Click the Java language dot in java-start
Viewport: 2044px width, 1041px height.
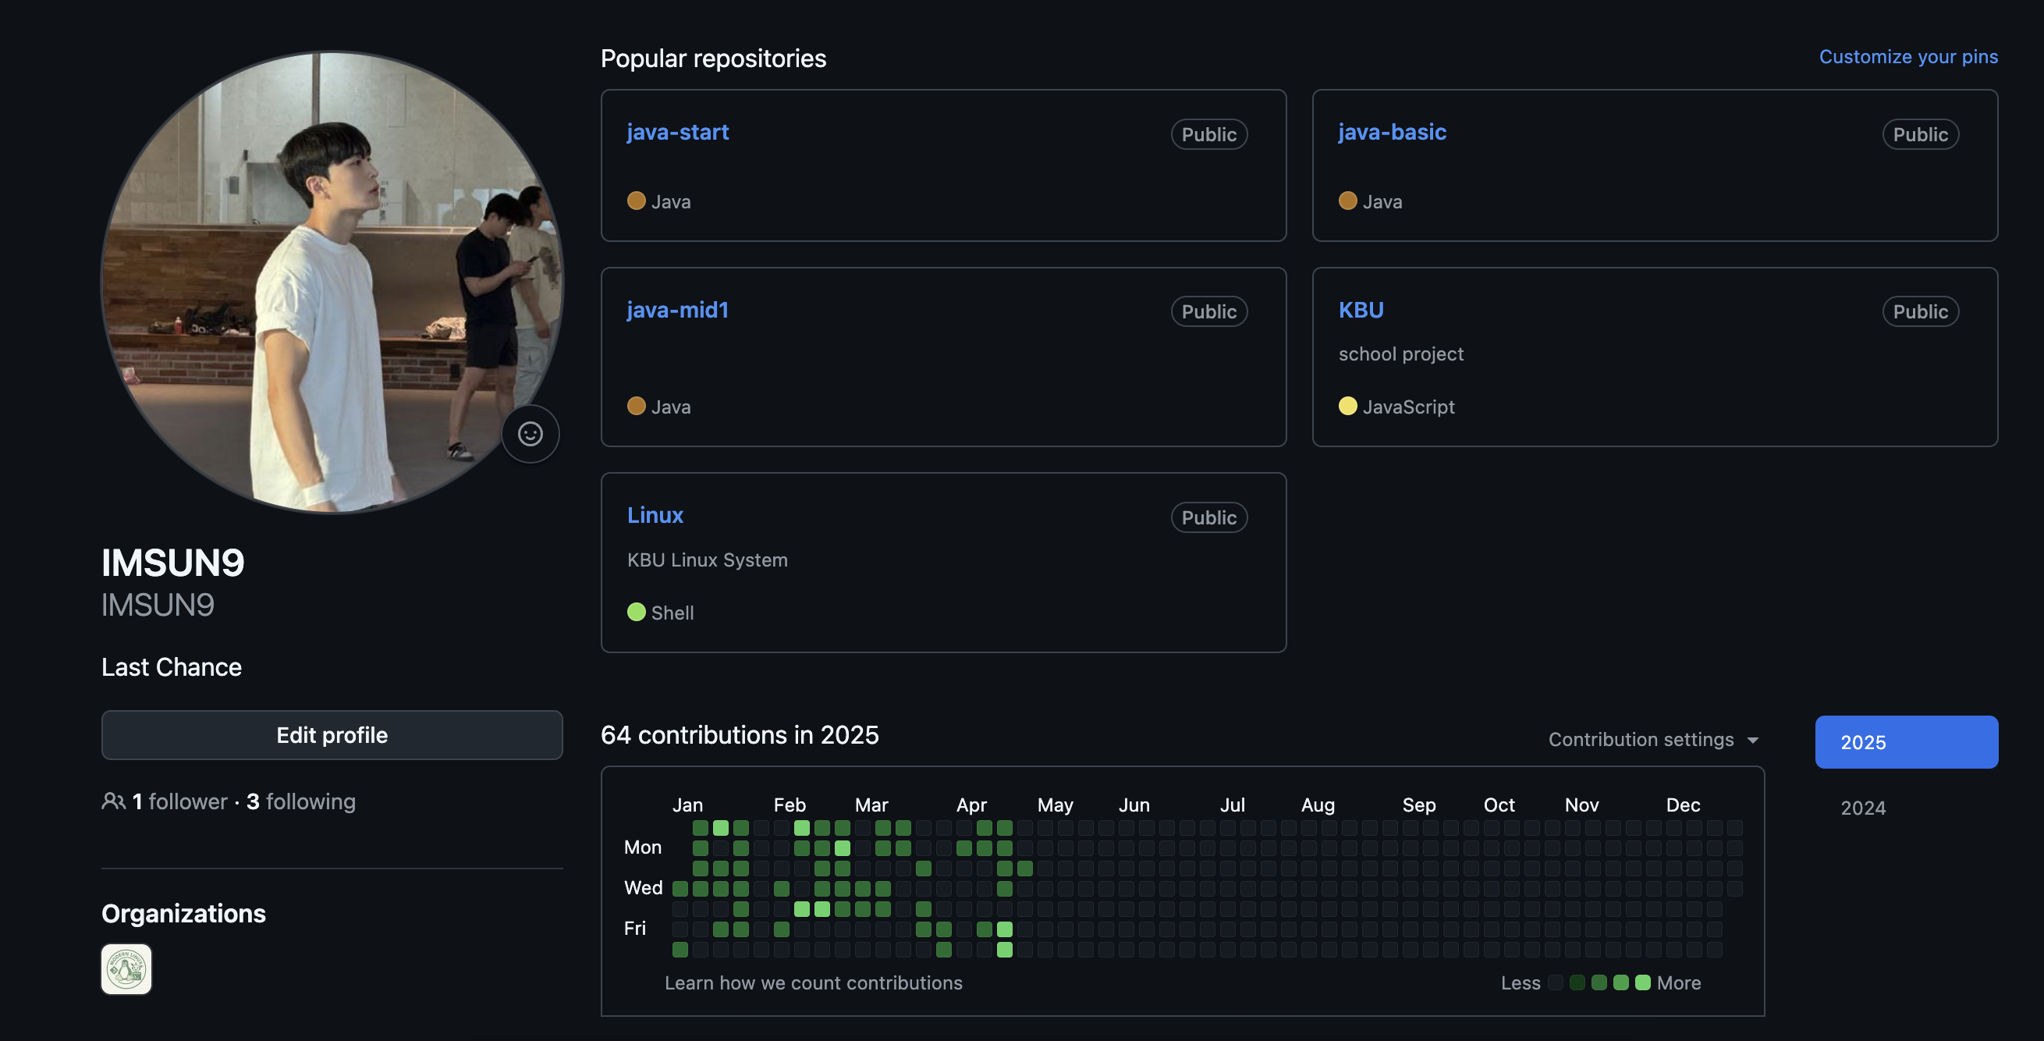tap(636, 201)
